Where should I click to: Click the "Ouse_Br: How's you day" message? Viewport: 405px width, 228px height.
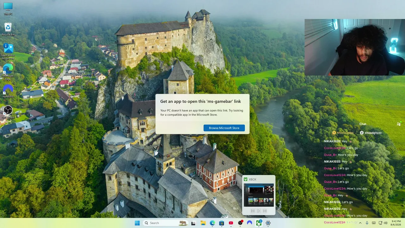coord(341,155)
